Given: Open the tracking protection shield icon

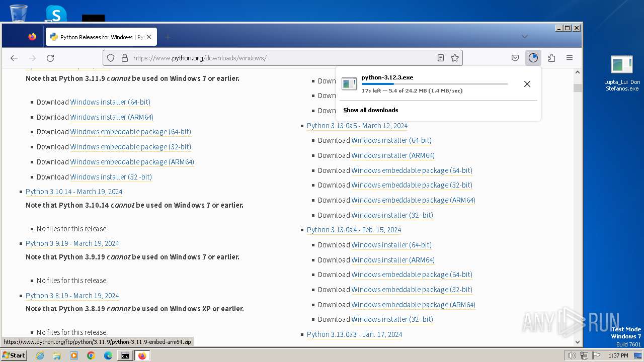Looking at the screenshot, I should [111, 58].
